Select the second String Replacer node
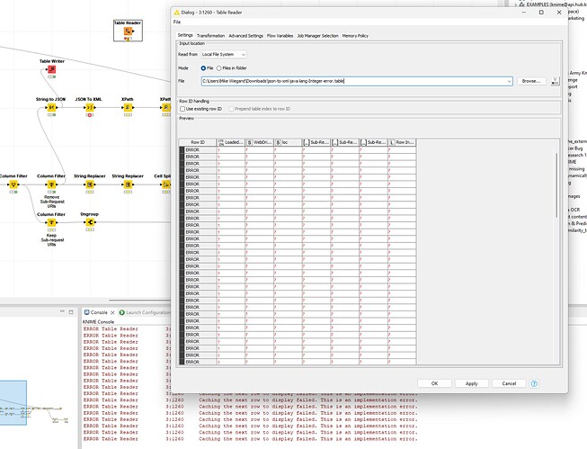The image size is (587, 449). coord(128,184)
